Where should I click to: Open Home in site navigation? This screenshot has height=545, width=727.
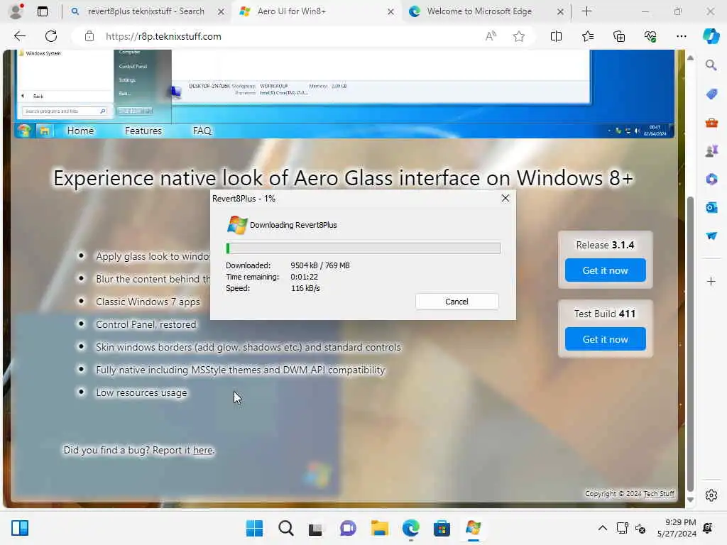pyautogui.click(x=80, y=131)
